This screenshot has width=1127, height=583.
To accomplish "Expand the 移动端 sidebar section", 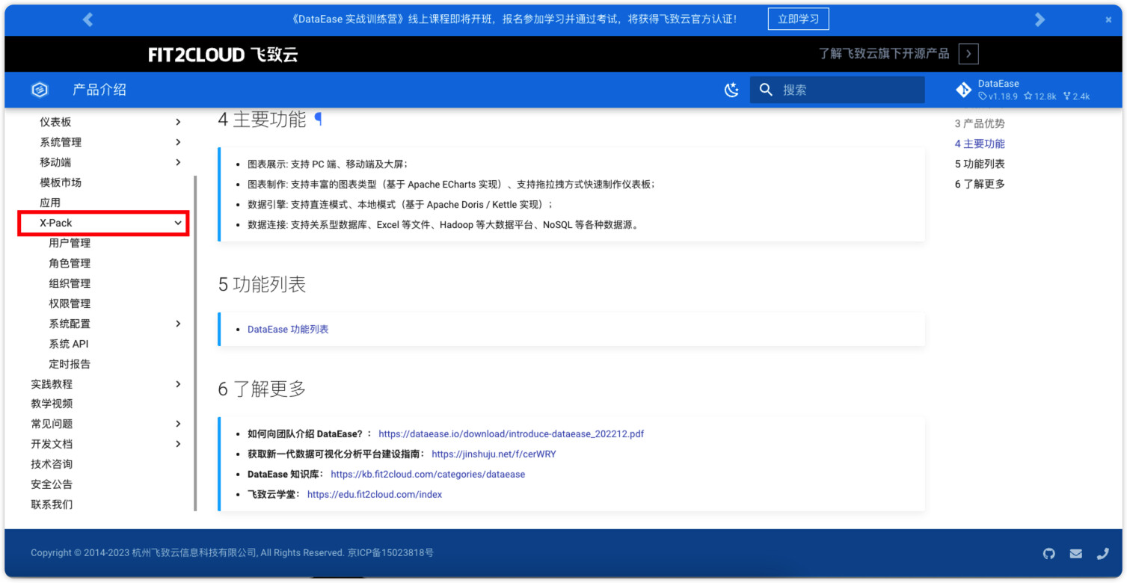I will (178, 162).
